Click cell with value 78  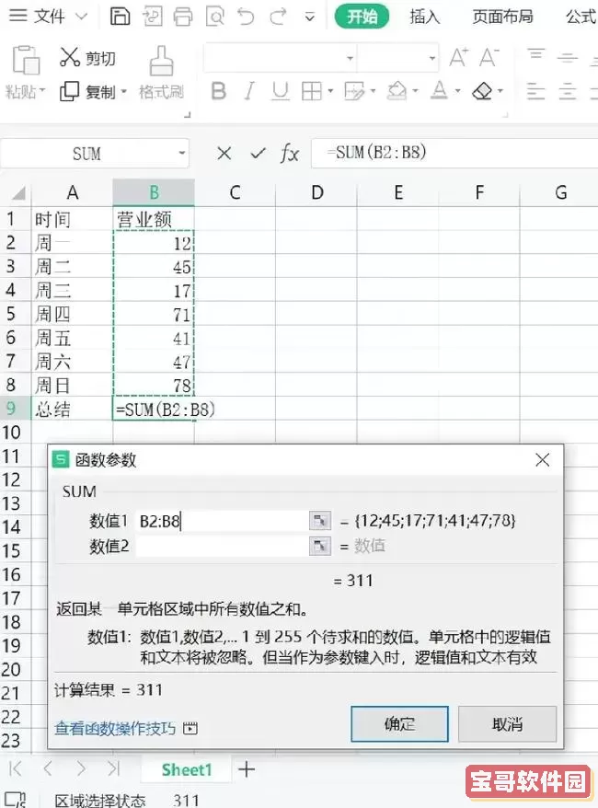click(154, 385)
